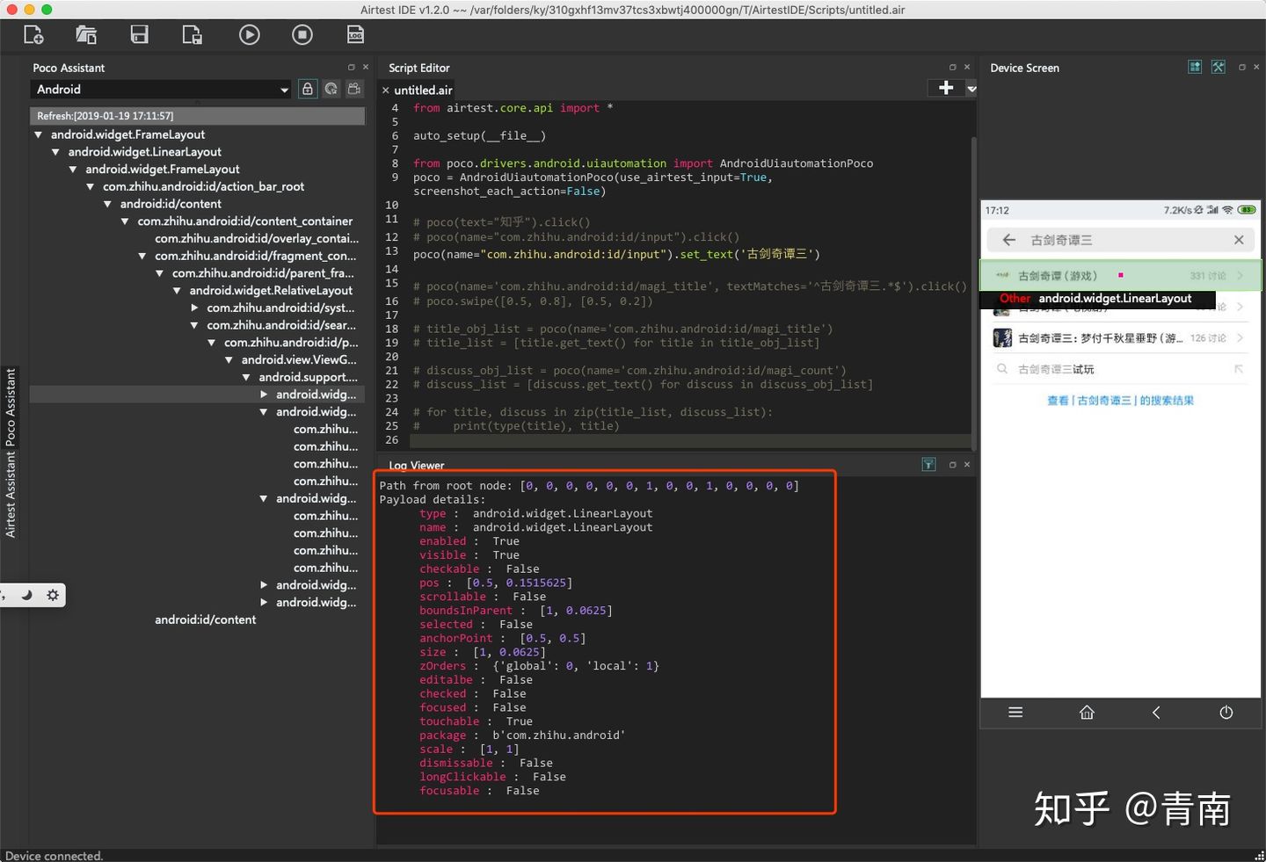Float the Script Editor panel
Viewport: 1266px width, 862px height.
[x=952, y=68]
